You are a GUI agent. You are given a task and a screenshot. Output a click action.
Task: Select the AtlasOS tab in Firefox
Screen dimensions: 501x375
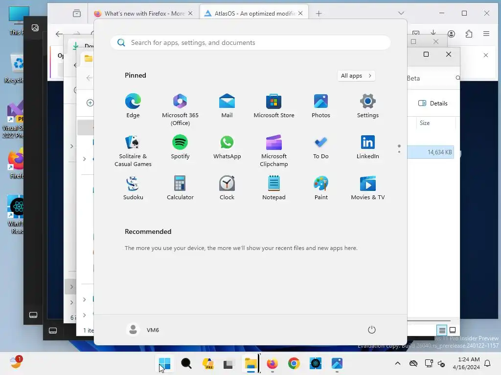[x=254, y=13]
